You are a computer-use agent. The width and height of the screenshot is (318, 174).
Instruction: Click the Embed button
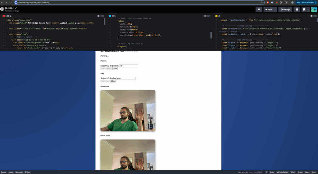coord(300,172)
